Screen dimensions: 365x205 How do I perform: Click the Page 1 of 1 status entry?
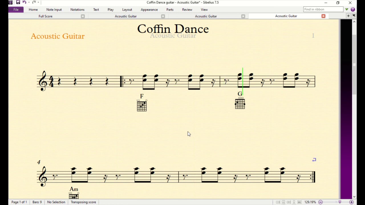click(x=19, y=202)
